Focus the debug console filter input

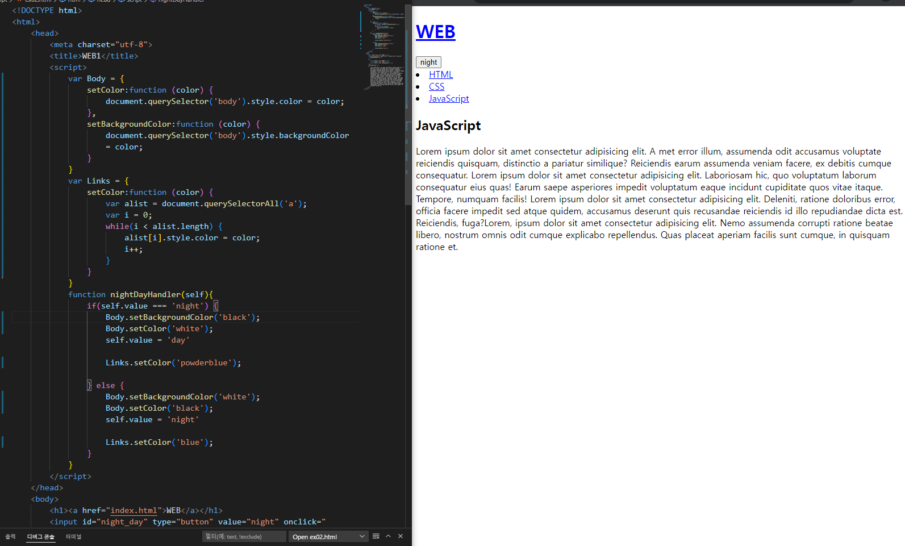244,536
